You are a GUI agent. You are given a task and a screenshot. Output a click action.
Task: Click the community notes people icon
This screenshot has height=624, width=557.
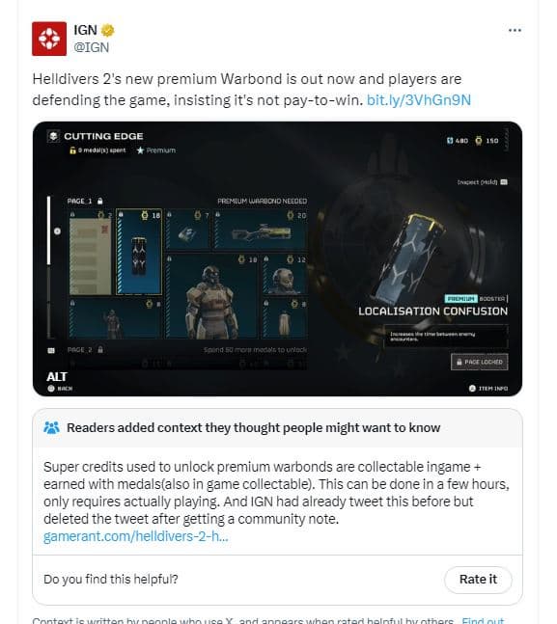point(51,428)
